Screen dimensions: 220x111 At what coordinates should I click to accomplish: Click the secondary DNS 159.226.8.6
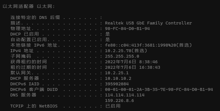coord(119,101)
